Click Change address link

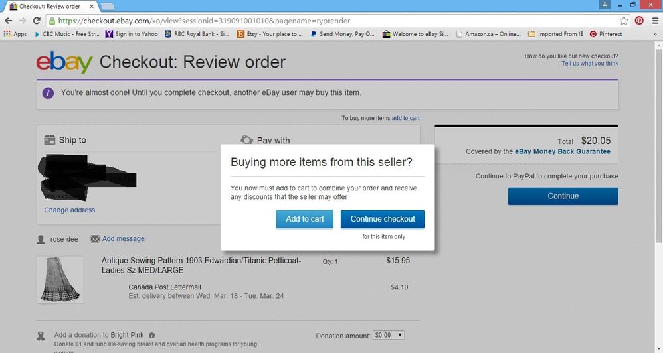(x=69, y=210)
